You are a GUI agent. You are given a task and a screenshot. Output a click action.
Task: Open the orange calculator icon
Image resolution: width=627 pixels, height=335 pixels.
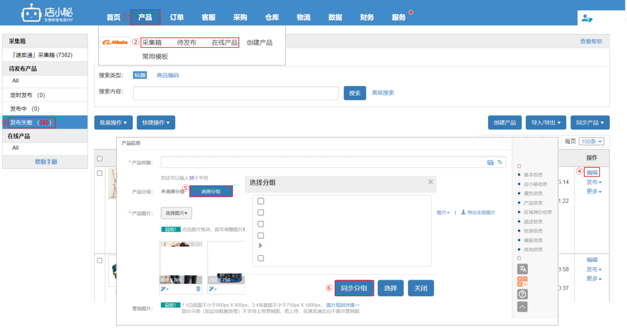coord(522,282)
